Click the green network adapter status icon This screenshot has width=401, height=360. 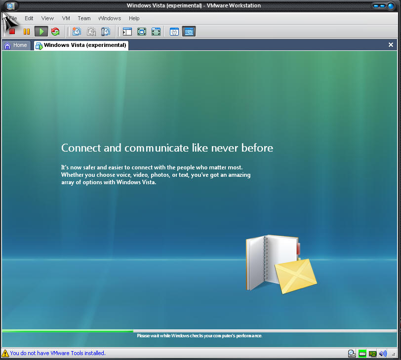coord(362,354)
